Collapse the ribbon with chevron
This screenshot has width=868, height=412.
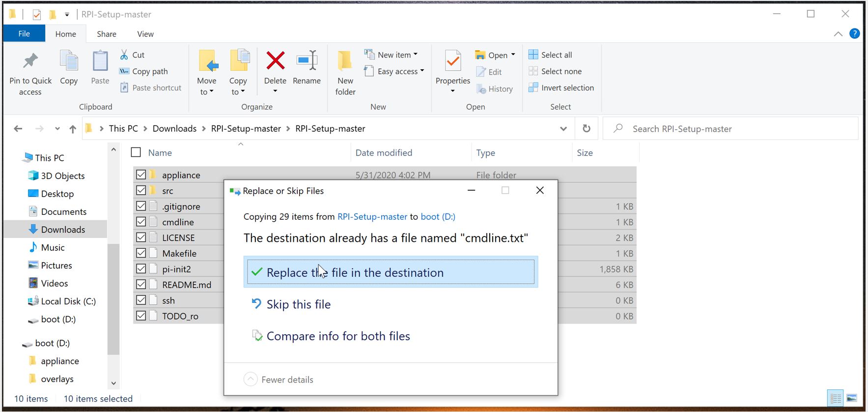(x=839, y=34)
